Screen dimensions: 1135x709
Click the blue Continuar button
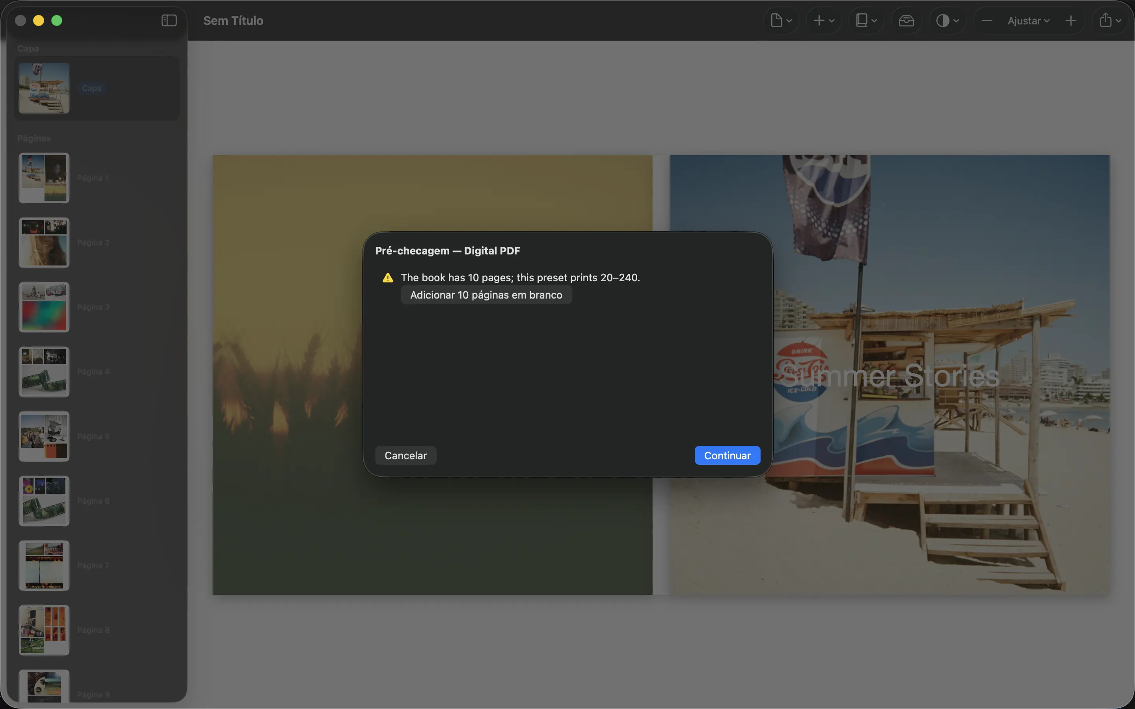[727, 455]
